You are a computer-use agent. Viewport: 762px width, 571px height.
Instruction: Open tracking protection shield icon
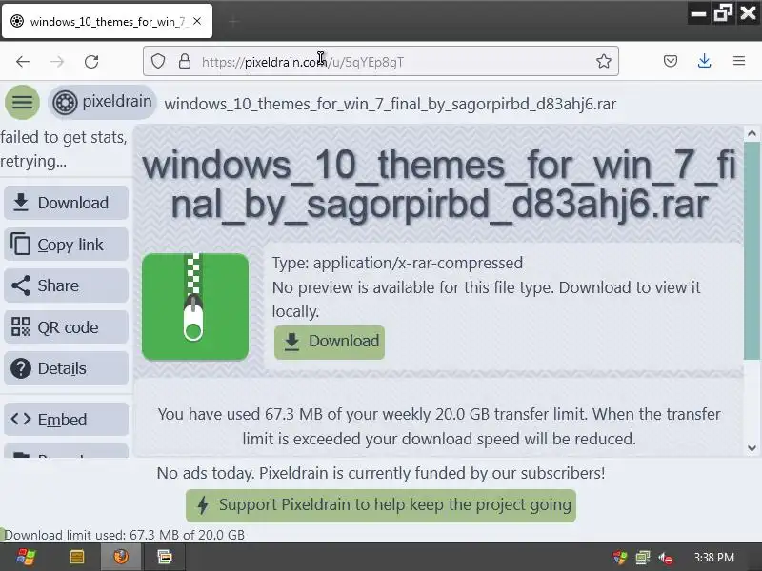click(158, 61)
